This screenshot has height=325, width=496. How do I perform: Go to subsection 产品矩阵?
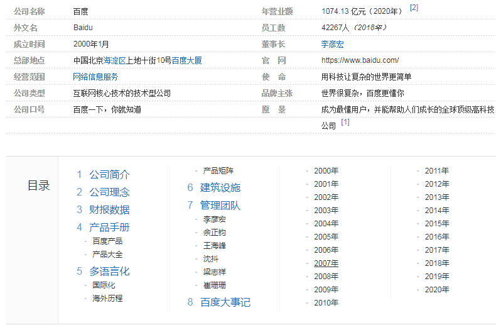pos(218,171)
